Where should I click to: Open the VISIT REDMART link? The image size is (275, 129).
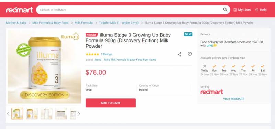(233, 99)
